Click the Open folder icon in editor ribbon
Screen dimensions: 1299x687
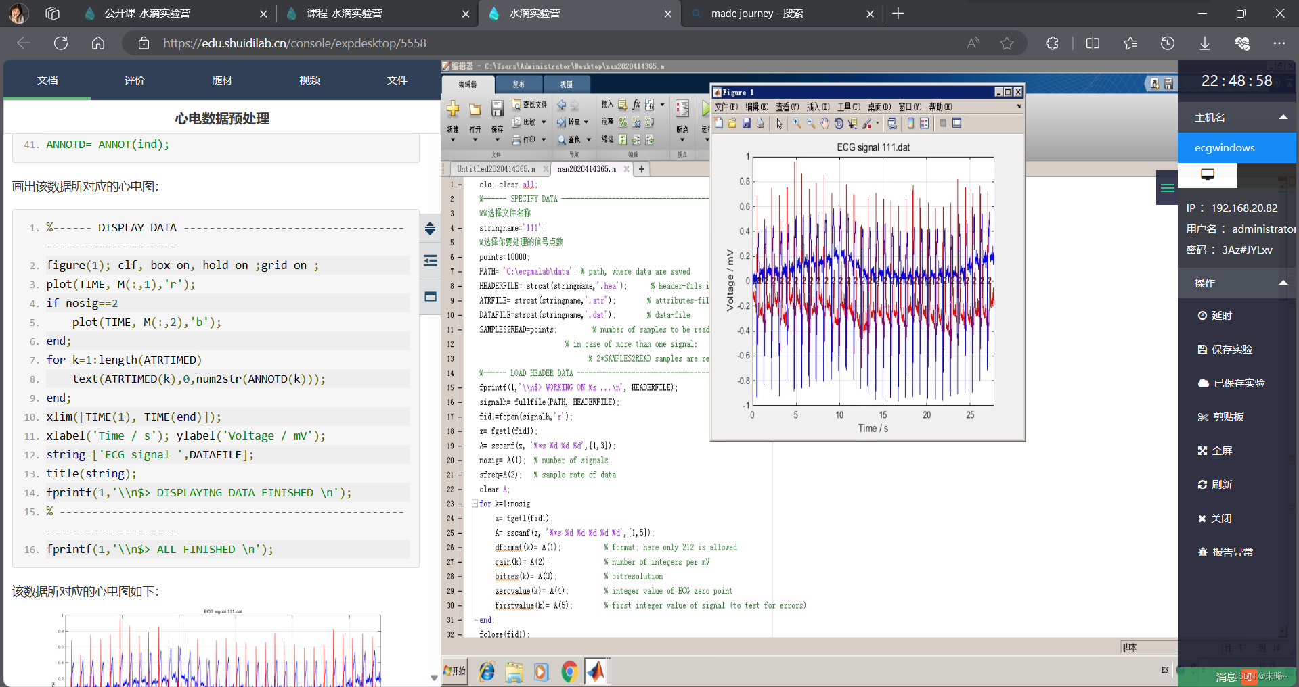(x=475, y=109)
